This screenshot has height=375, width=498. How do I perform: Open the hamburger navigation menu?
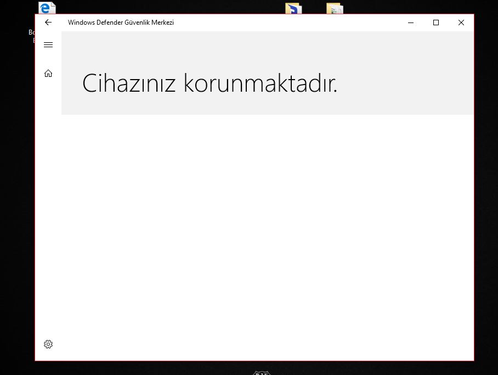coord(48,45)
